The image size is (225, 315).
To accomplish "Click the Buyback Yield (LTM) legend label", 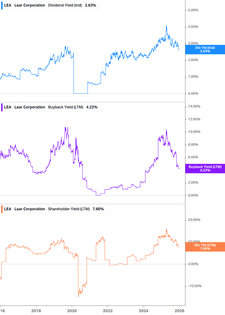I will tap(66, 107).
